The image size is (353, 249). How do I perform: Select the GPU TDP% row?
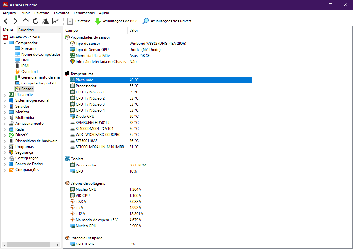[161, 244]
